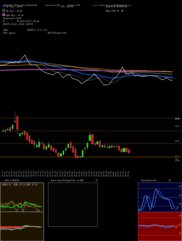Click the 'BUY Slowing @ 0%' ADX signal text

[57, 33]
